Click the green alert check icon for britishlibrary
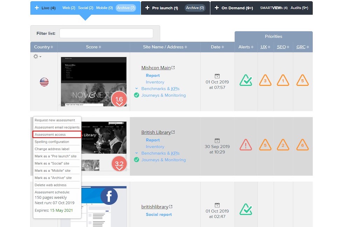This screenshot has height=227, width=344. [x=246, y=209]
